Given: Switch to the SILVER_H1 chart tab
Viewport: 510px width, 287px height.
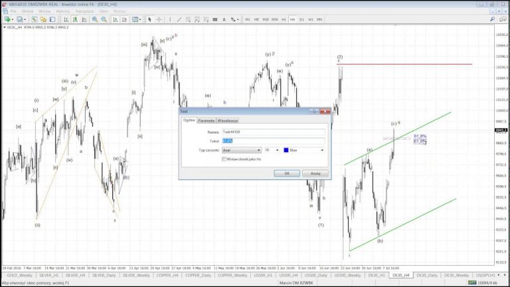Looking at the screenshot, I should coord(48,275).
